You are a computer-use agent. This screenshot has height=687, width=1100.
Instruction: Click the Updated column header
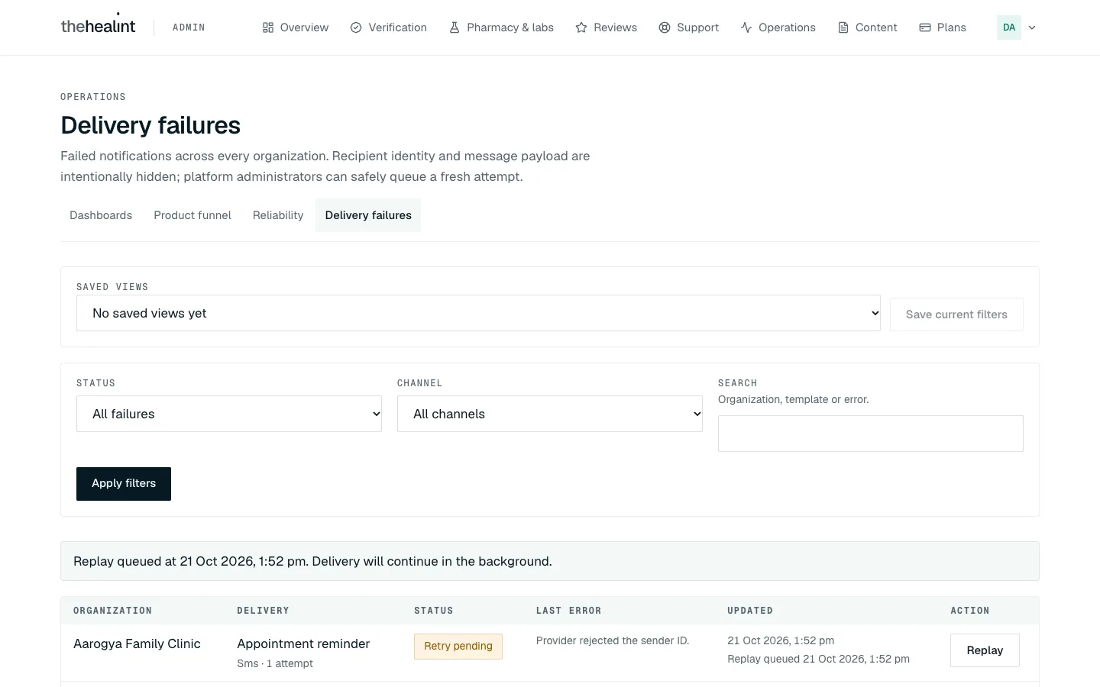[x=750, y=611]
